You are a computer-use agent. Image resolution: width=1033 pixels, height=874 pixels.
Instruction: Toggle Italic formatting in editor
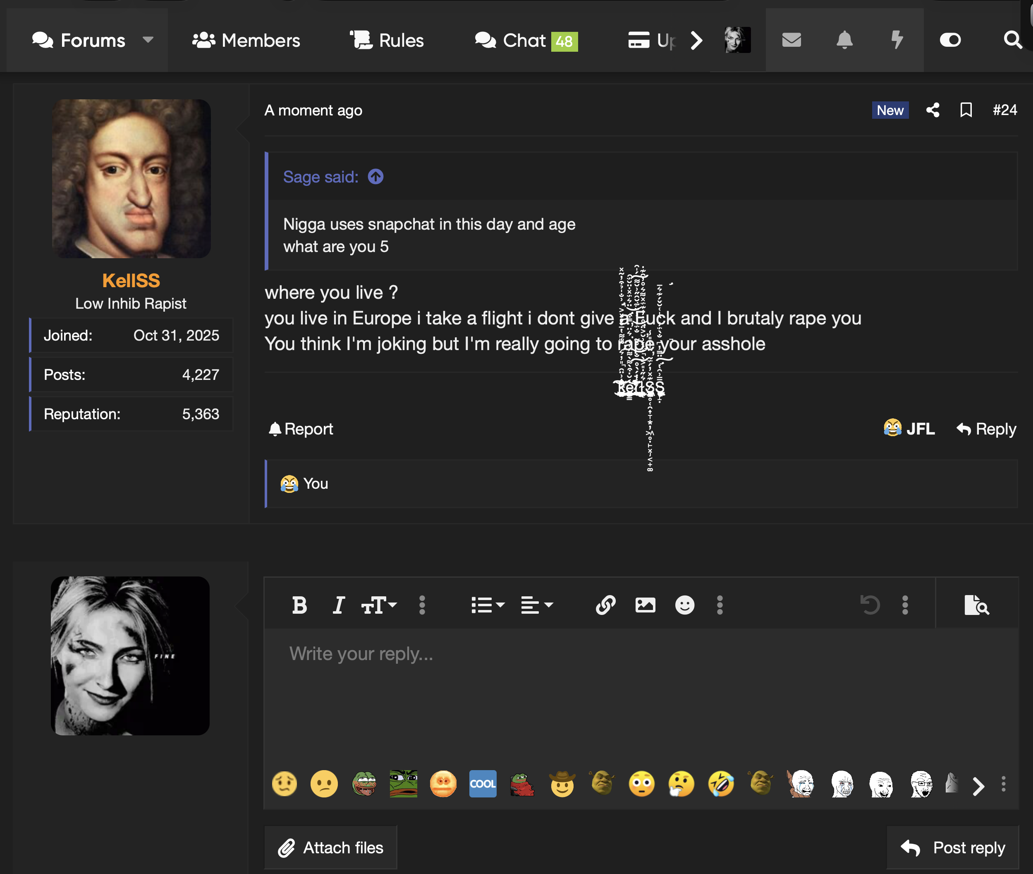pos(338,605)
